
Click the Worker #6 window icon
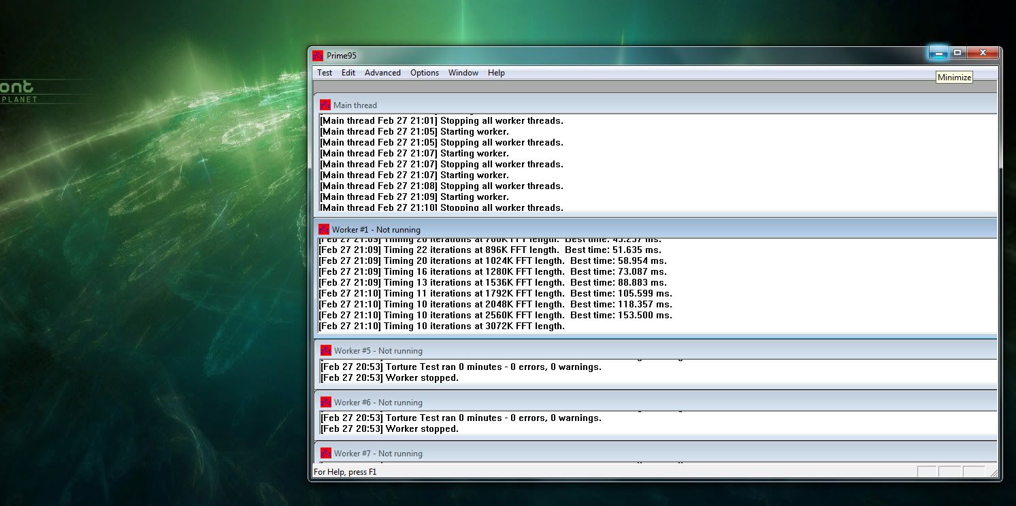(x=326, y=402)
